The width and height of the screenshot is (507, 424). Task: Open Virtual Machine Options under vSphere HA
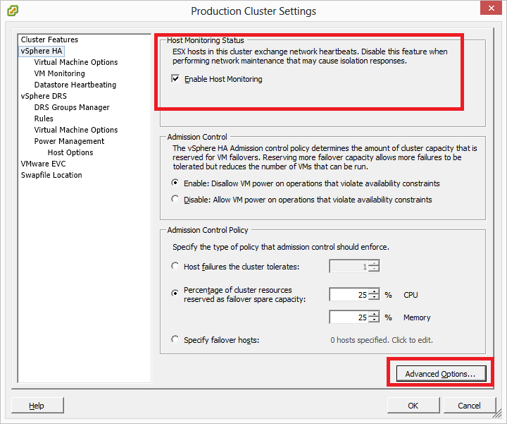[76, 62]
